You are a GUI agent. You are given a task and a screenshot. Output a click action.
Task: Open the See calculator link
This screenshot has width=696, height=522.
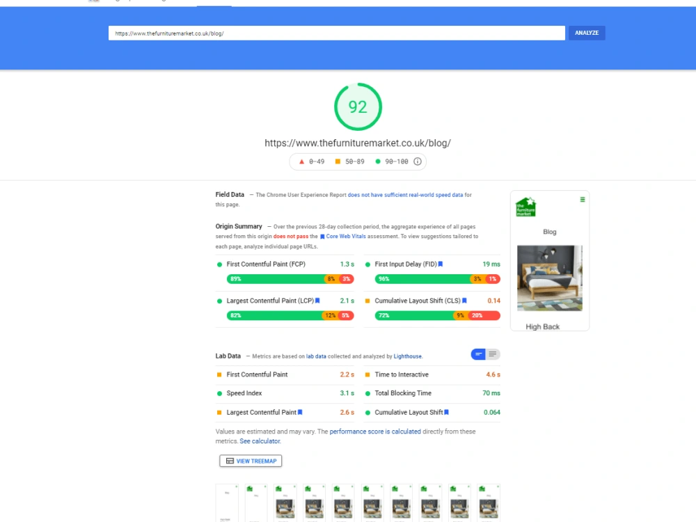pyautogui.click(x=260, y=441)
